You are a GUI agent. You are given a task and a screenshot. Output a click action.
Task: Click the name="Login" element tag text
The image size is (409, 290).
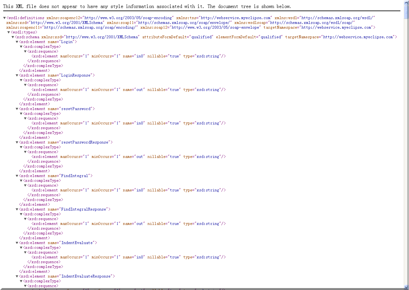click(48, 42)
